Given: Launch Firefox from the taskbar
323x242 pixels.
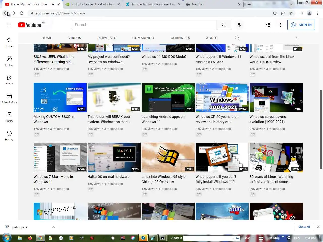Looking at the screenshot, I should [30, 238].
